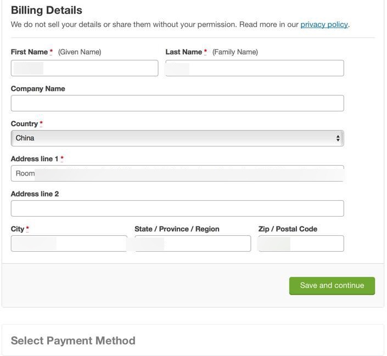Click the Company Name label
The width and height of the screenshot is (387, 356).
tap(38, 89)
